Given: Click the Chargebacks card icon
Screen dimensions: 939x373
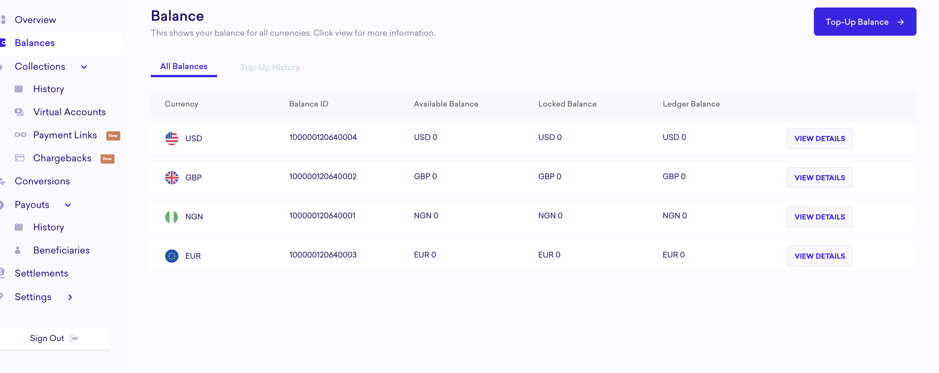Looking at the screenshot, I should click(19, 158).
